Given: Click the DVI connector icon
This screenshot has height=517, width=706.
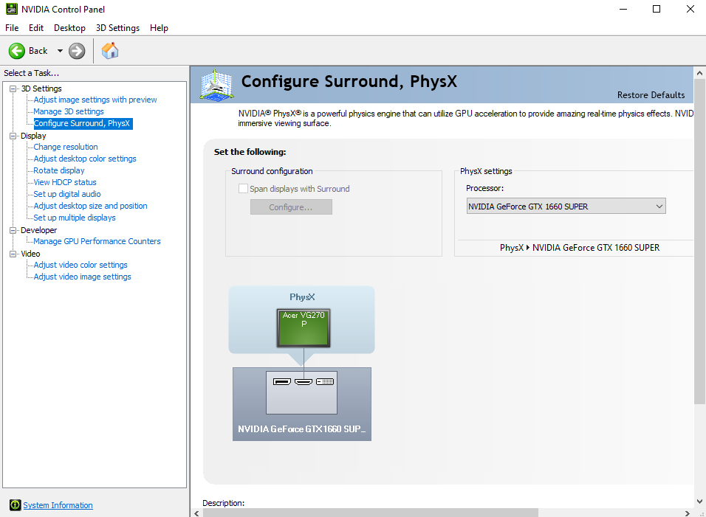Looking at the screenshot, I should (325, 382).
